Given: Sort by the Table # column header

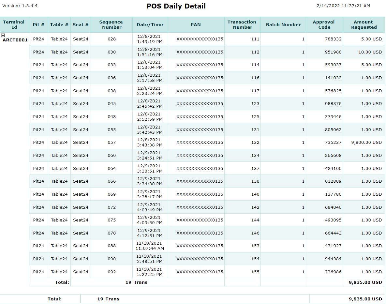Looking at the screenshot, I should point(59,24).
